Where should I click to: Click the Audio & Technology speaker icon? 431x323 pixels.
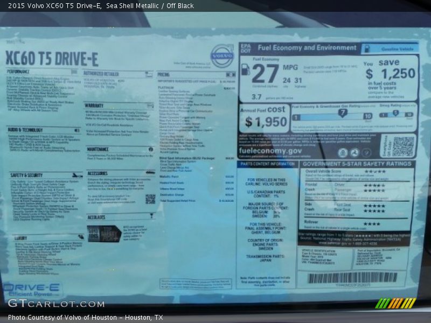point(77,130)
